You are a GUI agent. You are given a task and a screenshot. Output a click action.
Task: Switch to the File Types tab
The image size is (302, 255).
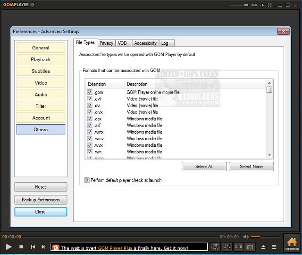[x=85, y=42]
